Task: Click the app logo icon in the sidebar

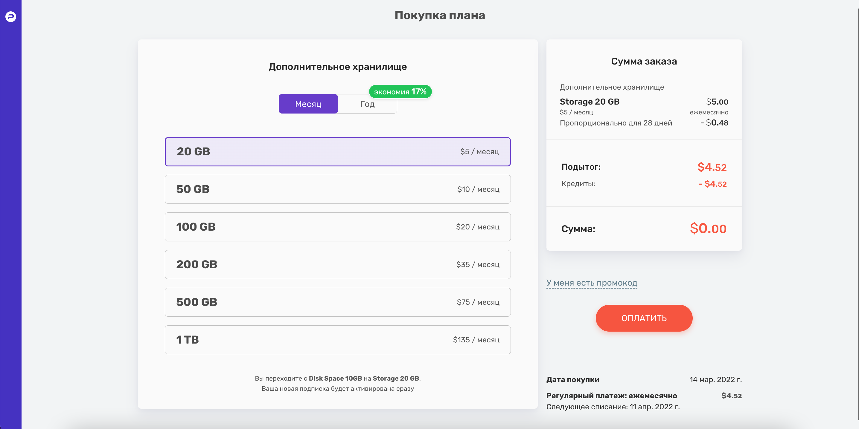Action: tap(11, 17)
